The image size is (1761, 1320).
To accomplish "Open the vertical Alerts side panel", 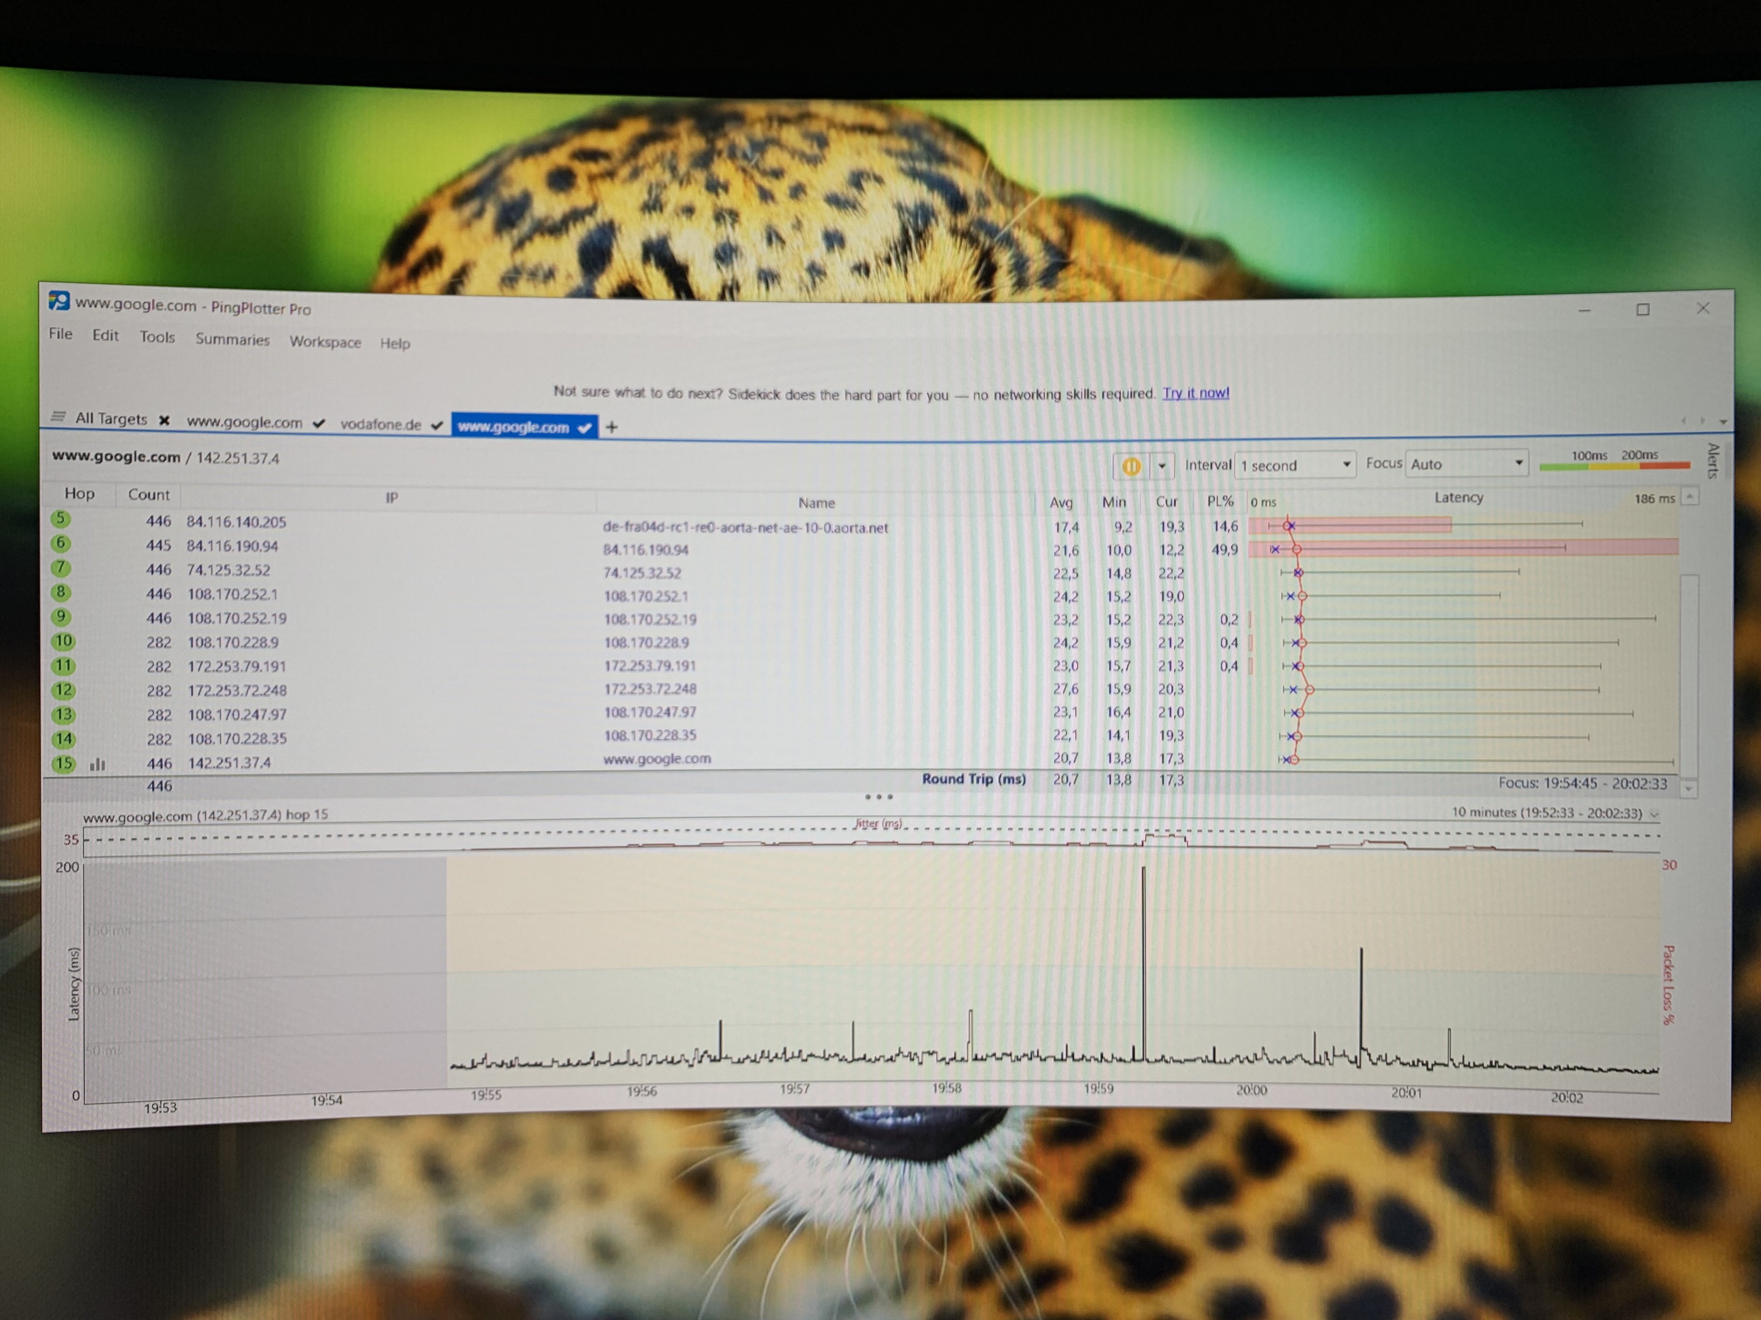I will coord(1712,461).
